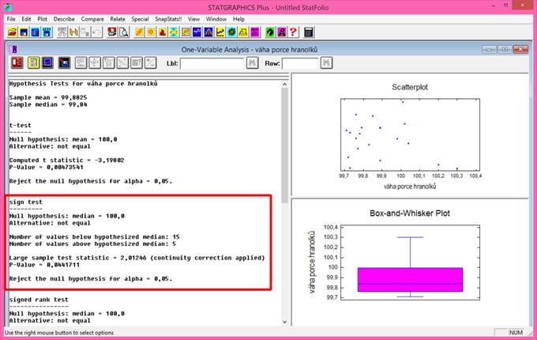Click the magenta StatGallery icon
The width and height of the screenshot is (537, 340).
click(x=281, y=32)
